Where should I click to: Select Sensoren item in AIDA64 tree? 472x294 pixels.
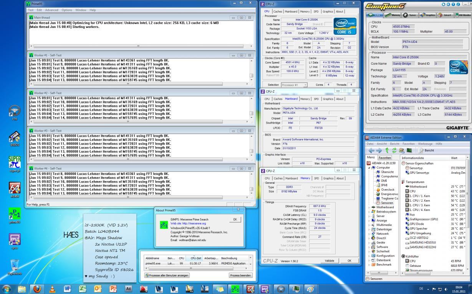384,203
